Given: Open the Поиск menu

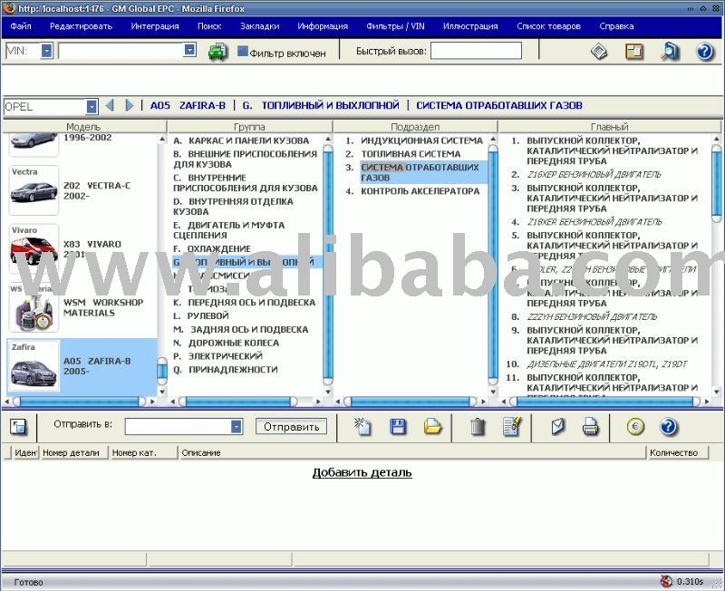Looking at the screenshot, I should [209, 26].
